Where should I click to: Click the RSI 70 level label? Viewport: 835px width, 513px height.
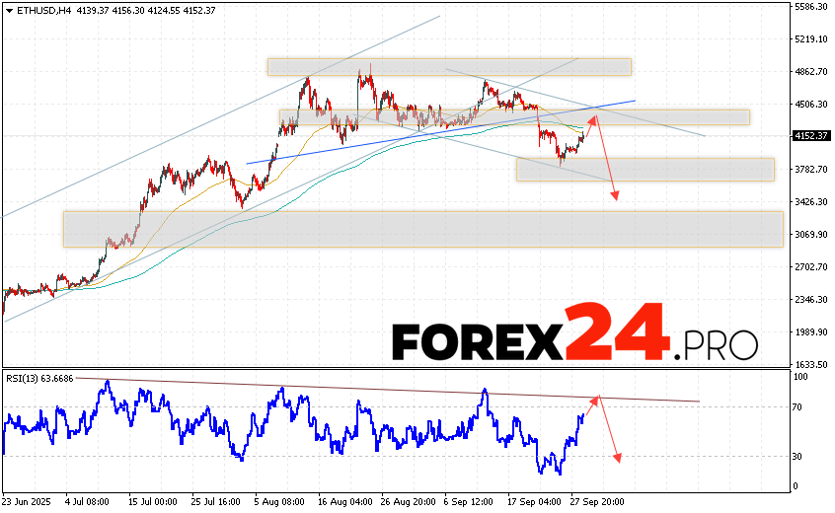797,406
